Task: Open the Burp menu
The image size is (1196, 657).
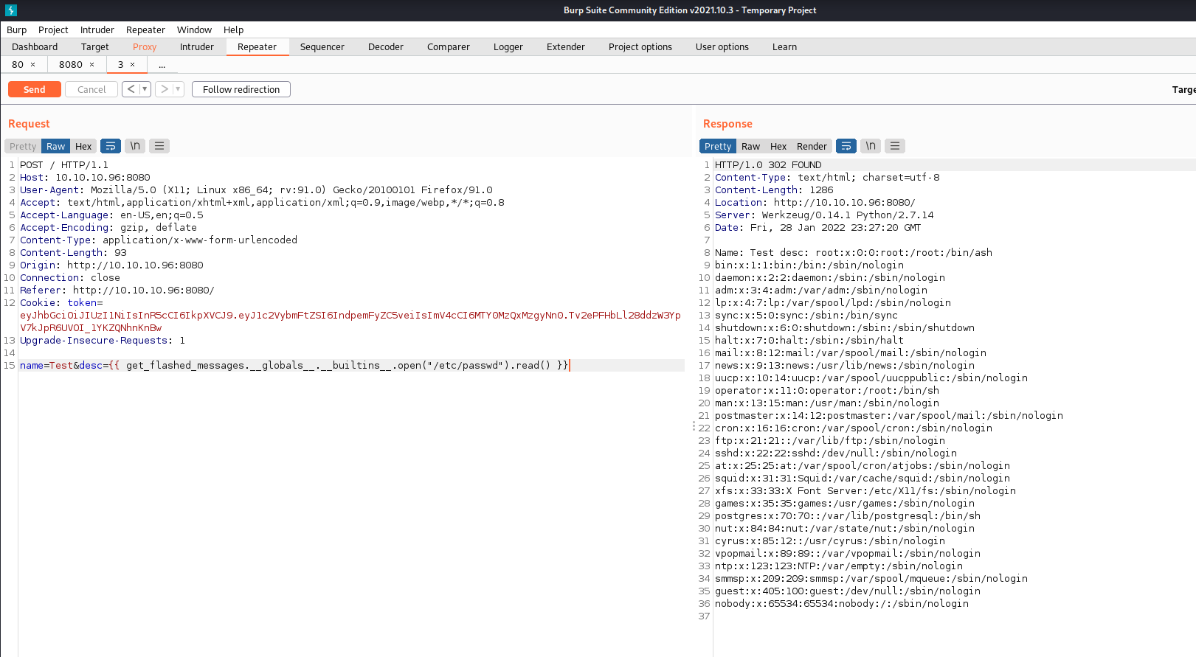Action: [17, 29]
